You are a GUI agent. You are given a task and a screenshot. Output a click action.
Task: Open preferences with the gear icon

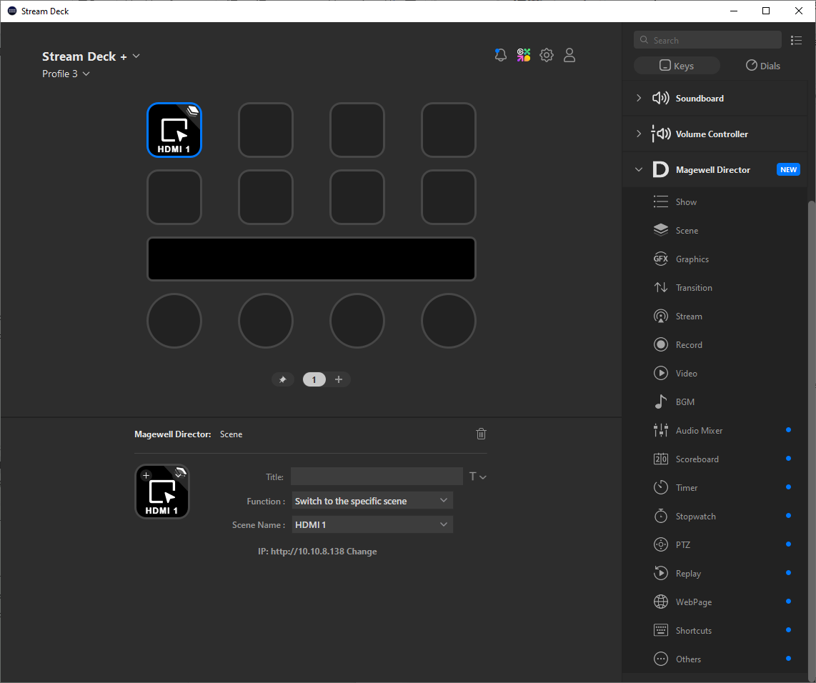pos(547,55)
